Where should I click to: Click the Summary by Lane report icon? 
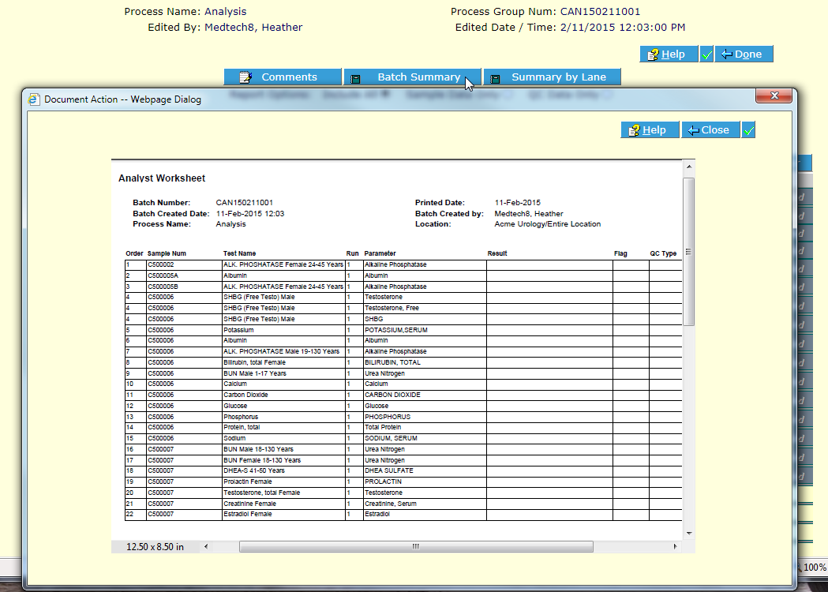point(496,77)
